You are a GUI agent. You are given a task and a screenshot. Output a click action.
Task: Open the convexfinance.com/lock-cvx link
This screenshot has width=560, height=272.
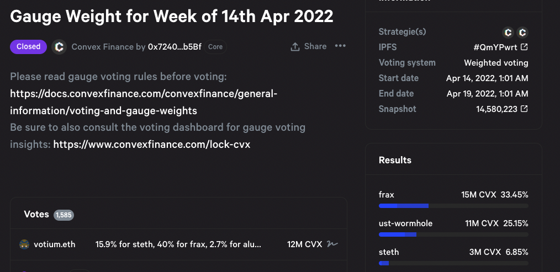tap(152, 145)
